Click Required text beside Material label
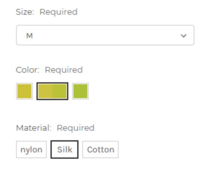The image size is (209, 174). pyautogui.click(x=75, y=128)
